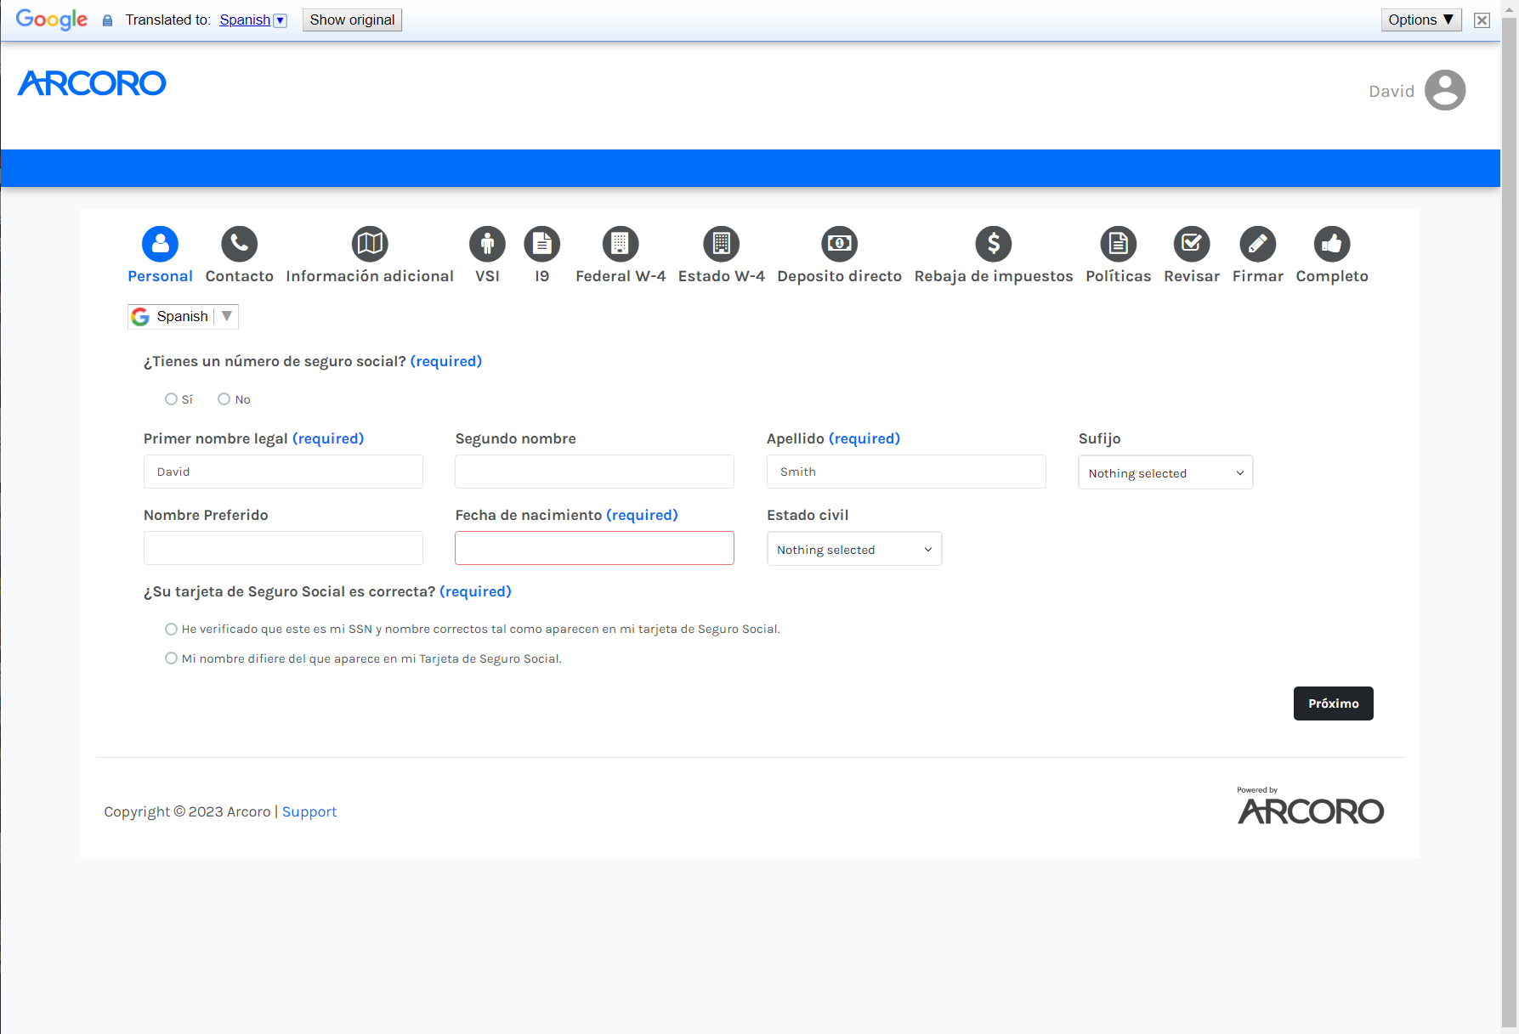Click the David username text
1519x1034 pixels.
pos(1391,91)
